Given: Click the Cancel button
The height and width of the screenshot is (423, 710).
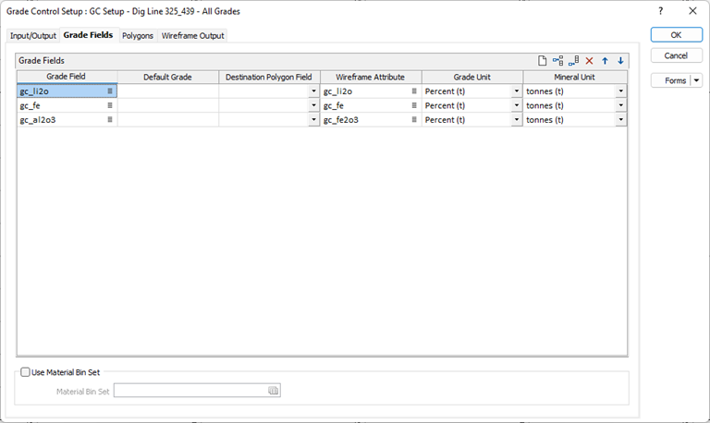Looking at the screenshot, I should (x=676, y=55).
